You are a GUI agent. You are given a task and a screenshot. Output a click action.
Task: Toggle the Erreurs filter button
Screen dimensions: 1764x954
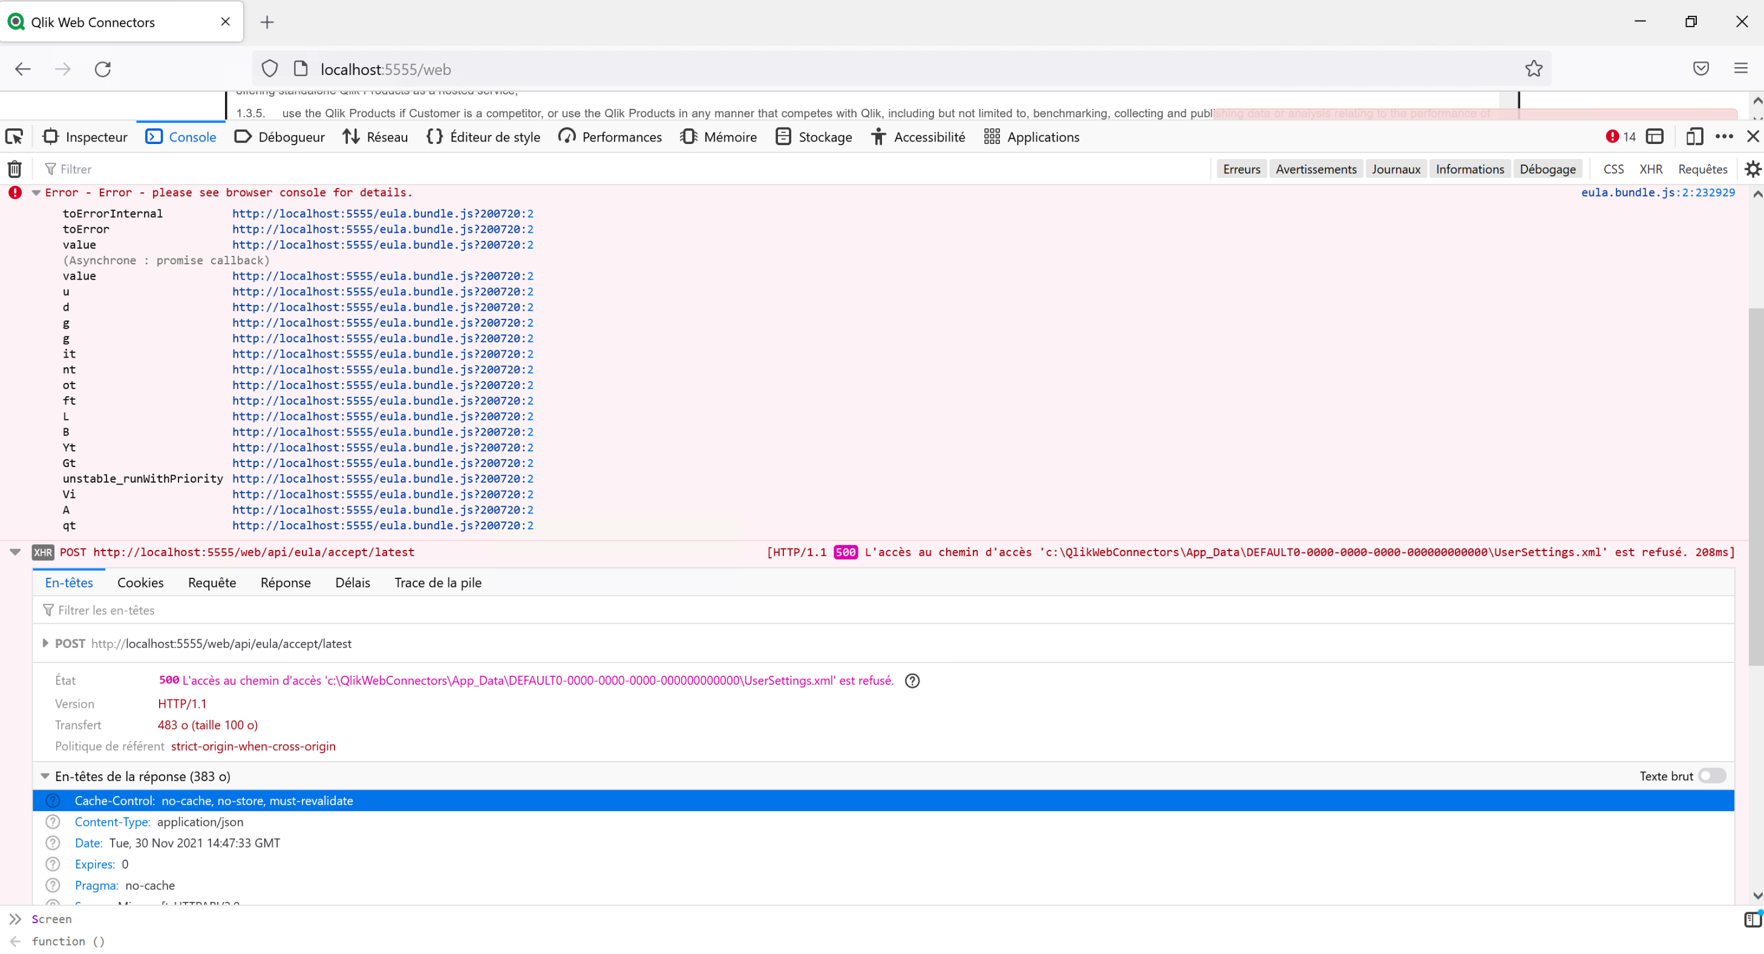point(1241,169)
